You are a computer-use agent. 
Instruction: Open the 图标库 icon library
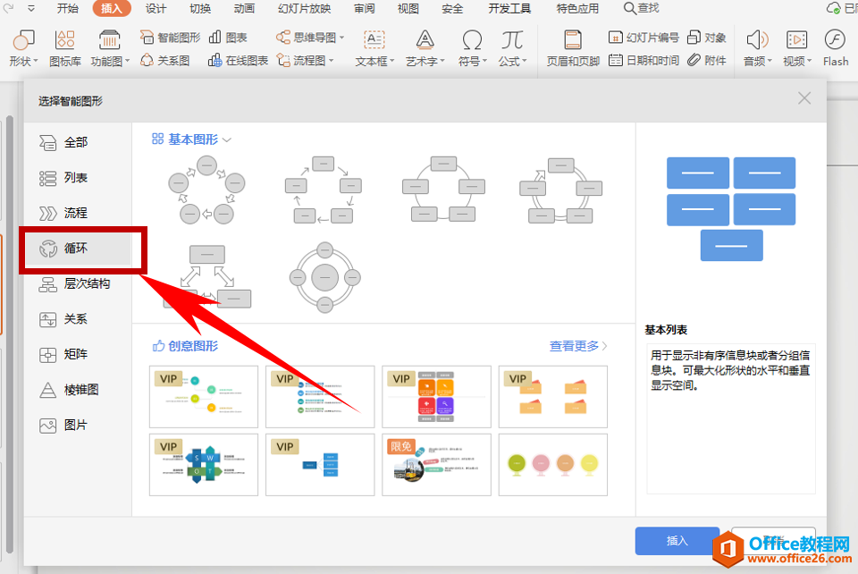[65, 48]
